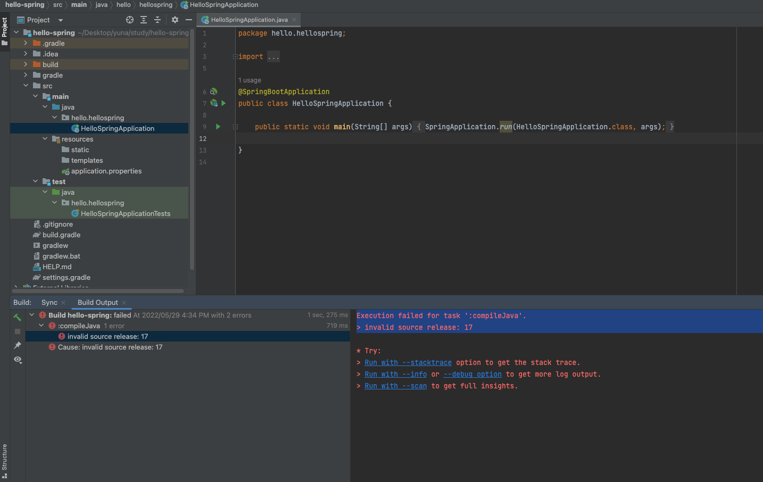Collapse the main folder
Screen dimensions: 763x482
pos(35,96)
